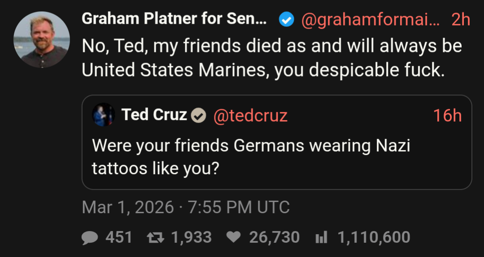
Task: Click the reply speech bubble icon
Action: (90, 237)
